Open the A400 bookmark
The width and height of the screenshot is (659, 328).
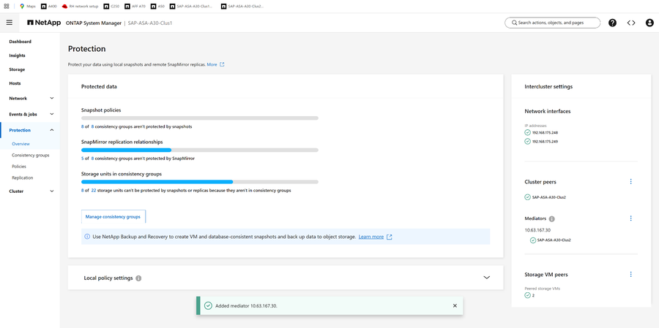click(x=49, y=7)
